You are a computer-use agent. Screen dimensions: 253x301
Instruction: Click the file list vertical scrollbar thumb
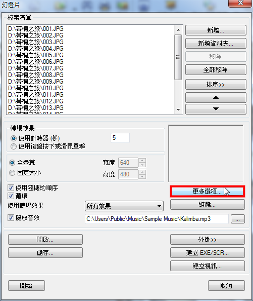coord(178,57)
